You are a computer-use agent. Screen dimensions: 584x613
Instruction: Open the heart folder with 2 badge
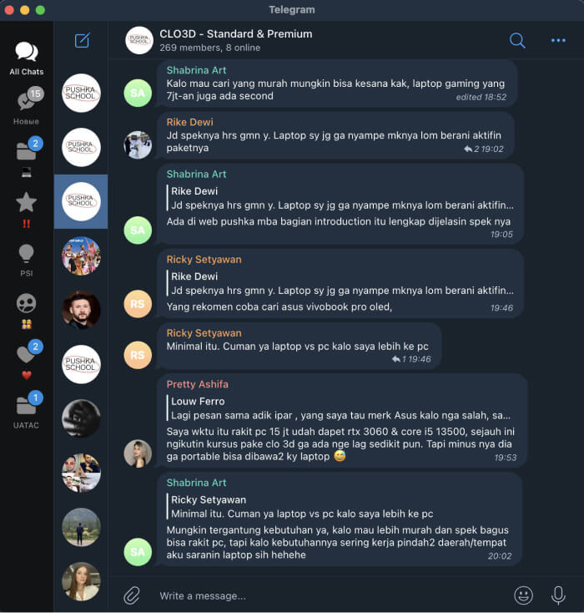(x=26, y=360)
